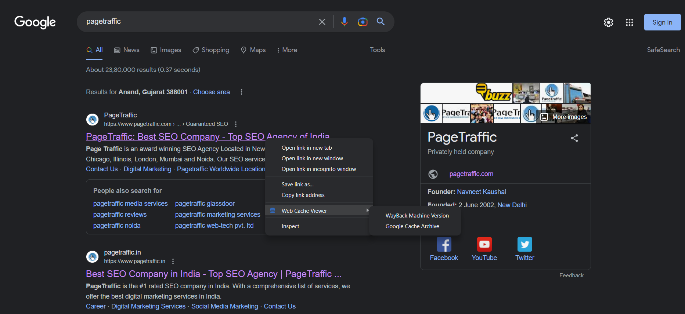The image size is (685, 314).
Task: Open founder Navneet Kaushal link
Action: 482,192
